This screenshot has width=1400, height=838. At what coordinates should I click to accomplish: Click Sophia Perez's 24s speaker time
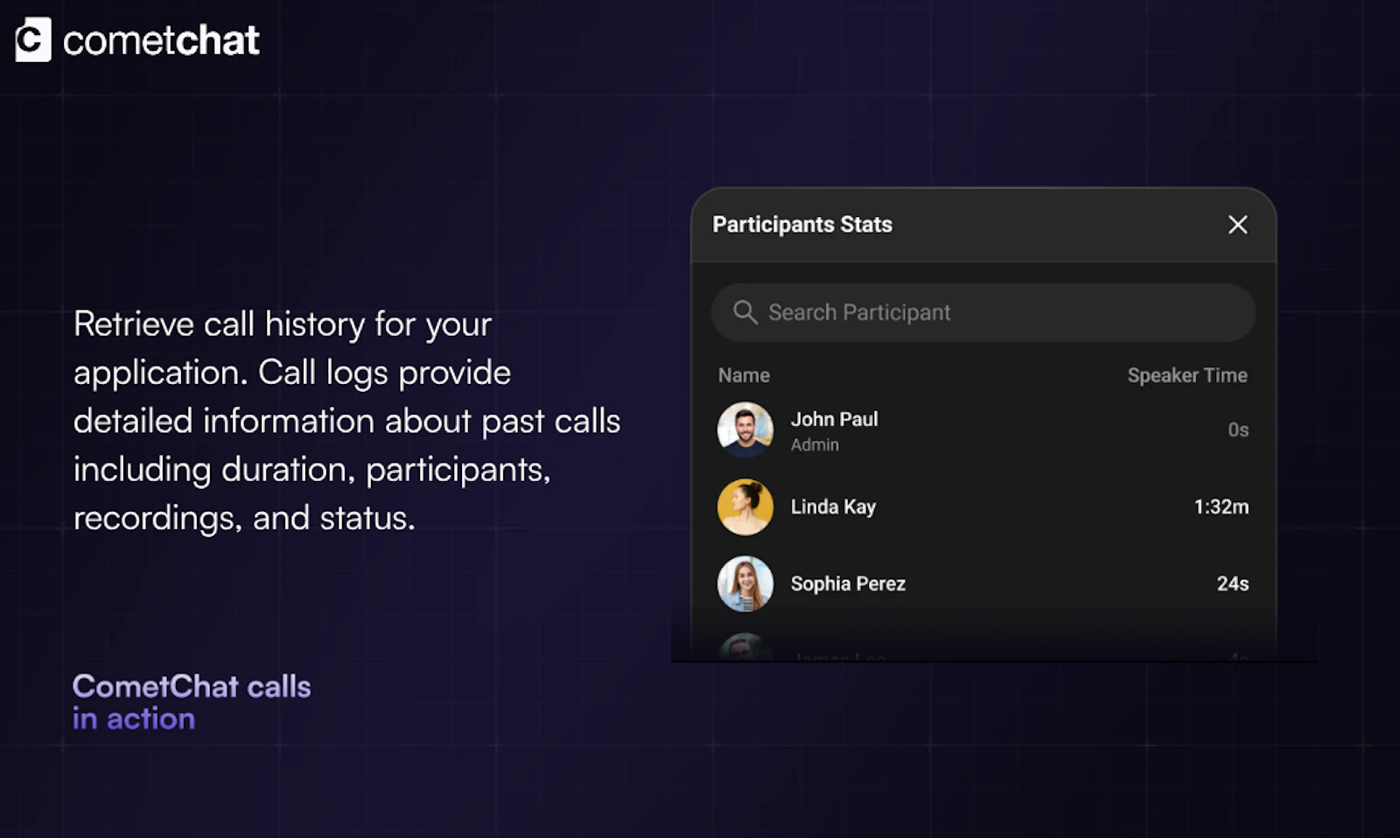(1233, 583)
